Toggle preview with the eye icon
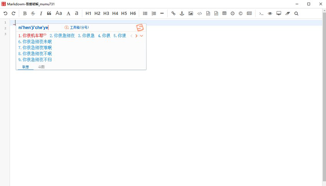This screenshot has height=186, width=326. [270, 13]
